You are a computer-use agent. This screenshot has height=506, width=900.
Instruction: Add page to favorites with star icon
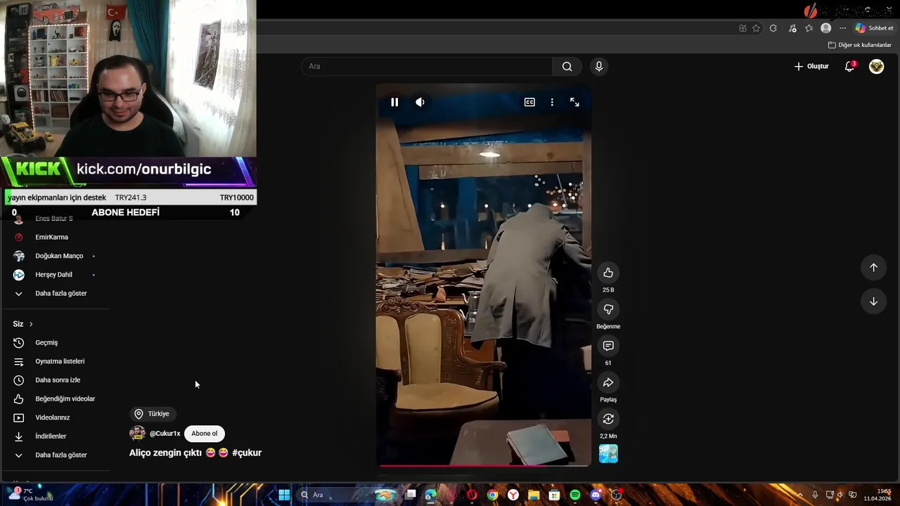(756, 28)
